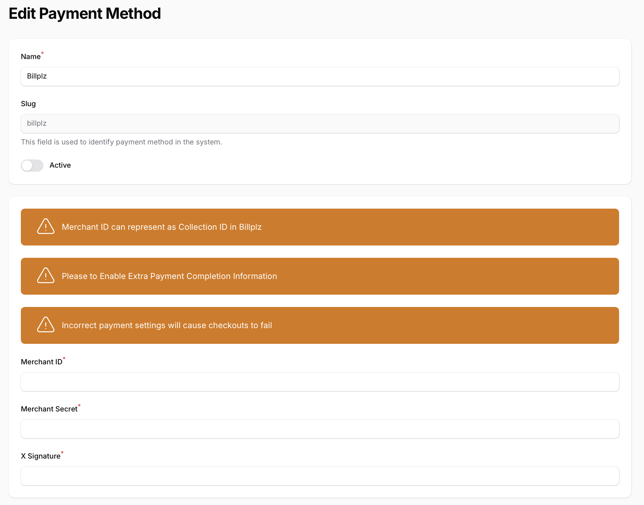Click the Slug field label
This screenshot has height=505, width=644.
coord(28,104)
